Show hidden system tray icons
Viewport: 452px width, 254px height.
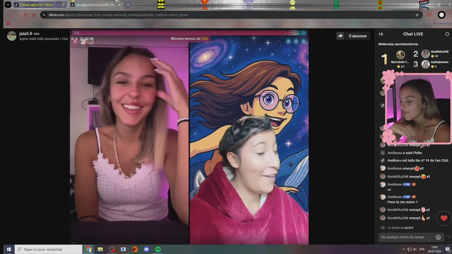(x=404, y=249)
